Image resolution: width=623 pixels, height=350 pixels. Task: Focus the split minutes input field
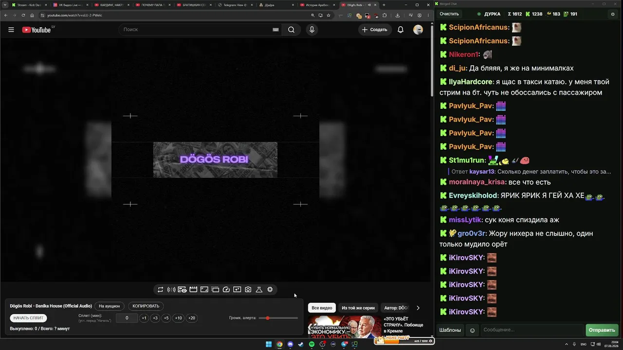pos(127,318)
